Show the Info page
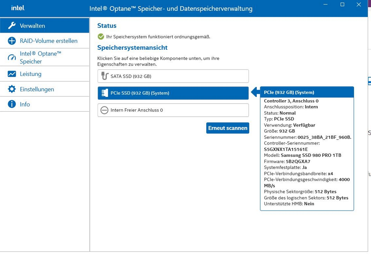 (45, 104)
